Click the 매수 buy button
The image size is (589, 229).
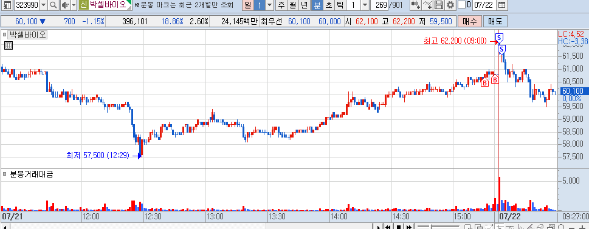click(469, 21)
